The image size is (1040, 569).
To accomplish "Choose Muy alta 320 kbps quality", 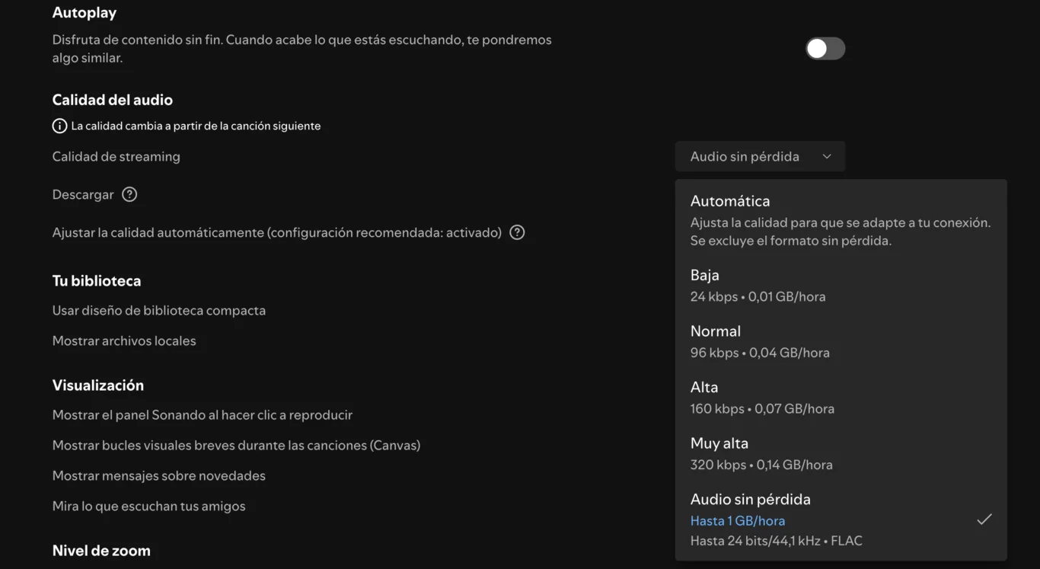I will coord(840,453).
